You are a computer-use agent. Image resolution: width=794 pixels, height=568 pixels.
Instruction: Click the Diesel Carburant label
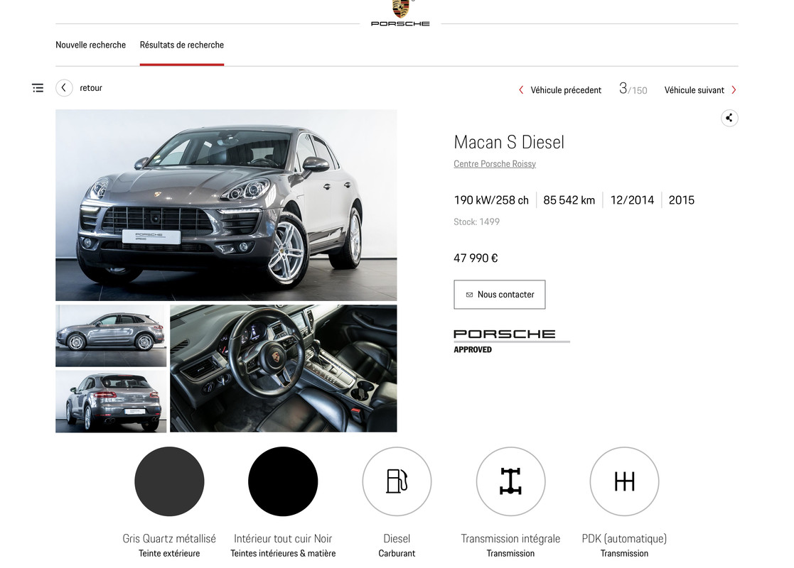pyautogui.click(x=397, y=545)
